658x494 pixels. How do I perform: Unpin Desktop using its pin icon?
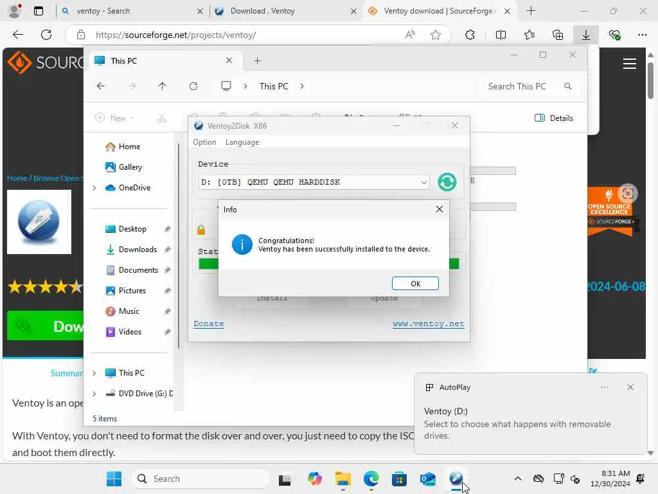[168, 229]
